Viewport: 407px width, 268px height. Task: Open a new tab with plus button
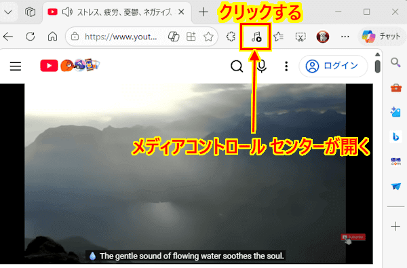pos(203,12)
